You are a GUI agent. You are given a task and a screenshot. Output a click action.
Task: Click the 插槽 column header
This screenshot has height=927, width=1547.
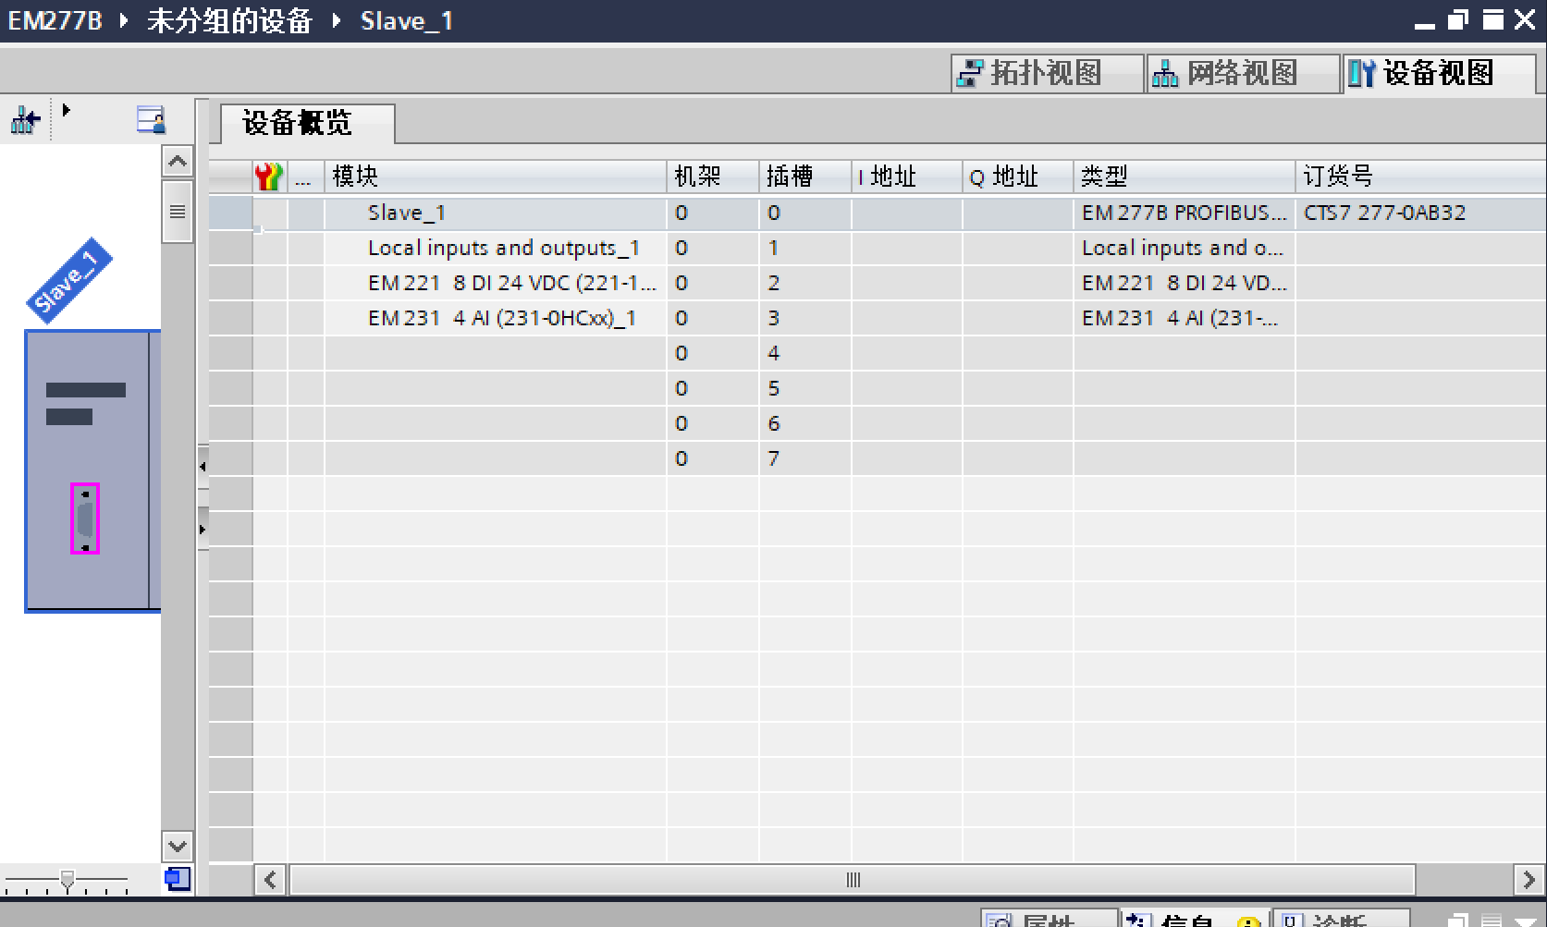point(804,176)
